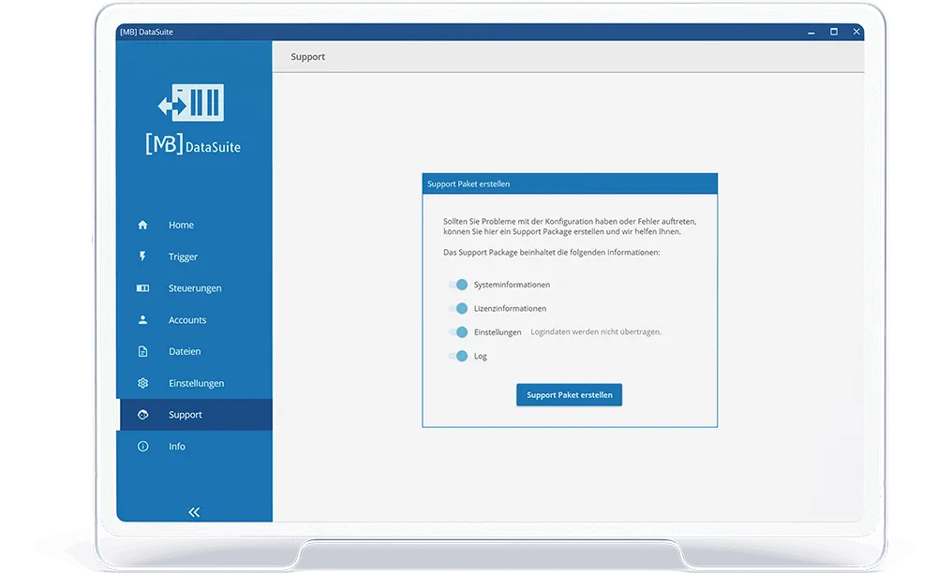Image resolution: width=937 pixels, height=573 pixels.
Task: Open the Steuerungen menu entry
Action: 195,288
